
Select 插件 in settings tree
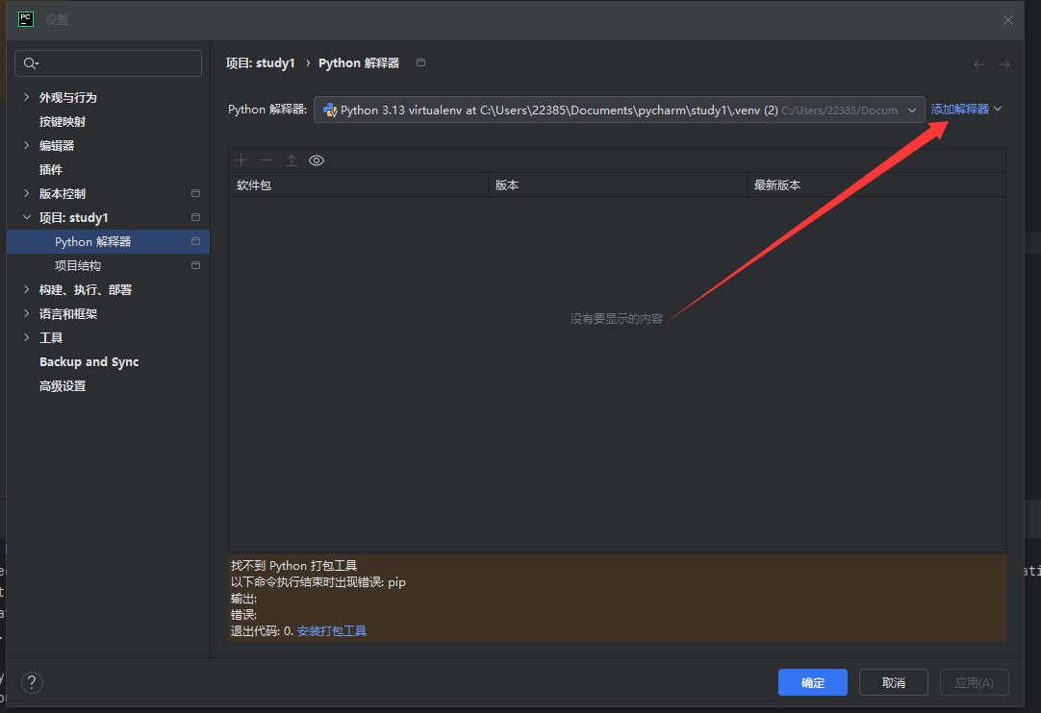click(x=50, y=169)
